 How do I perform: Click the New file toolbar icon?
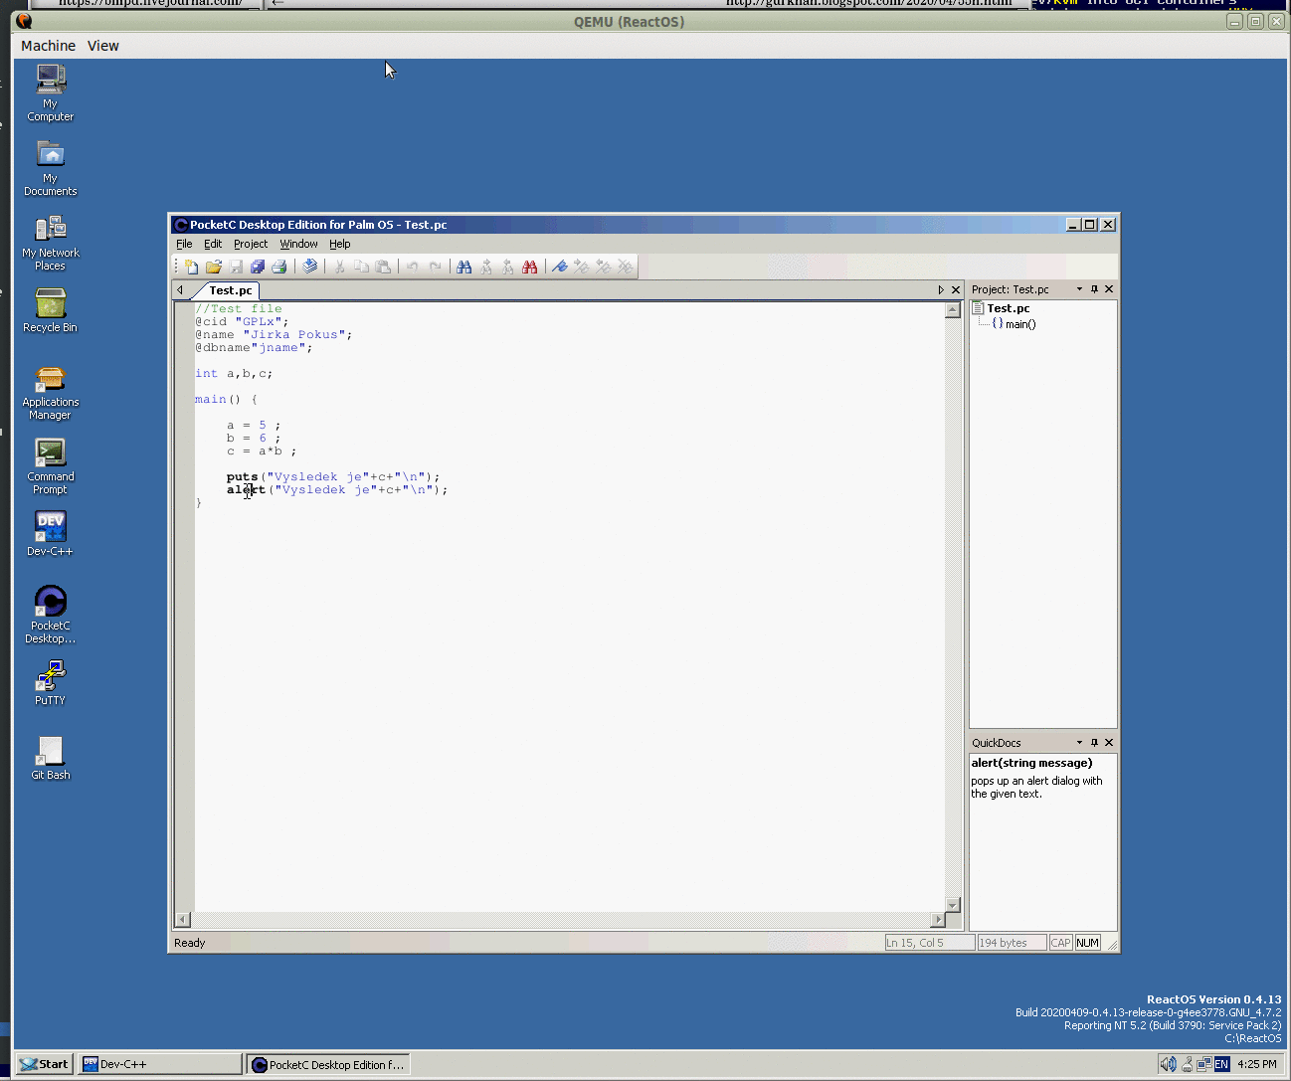pyautogui.click(x=192, y=267)
